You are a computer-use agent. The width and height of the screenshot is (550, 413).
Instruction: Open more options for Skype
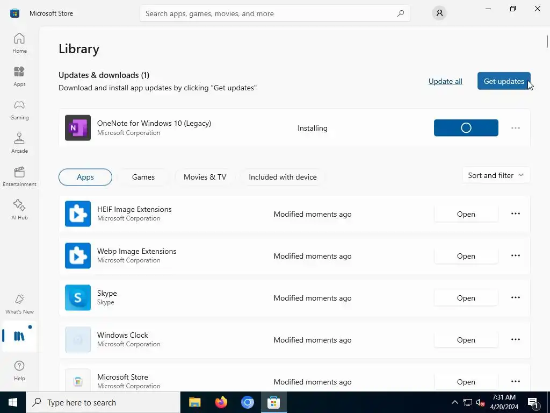(515, 297)
